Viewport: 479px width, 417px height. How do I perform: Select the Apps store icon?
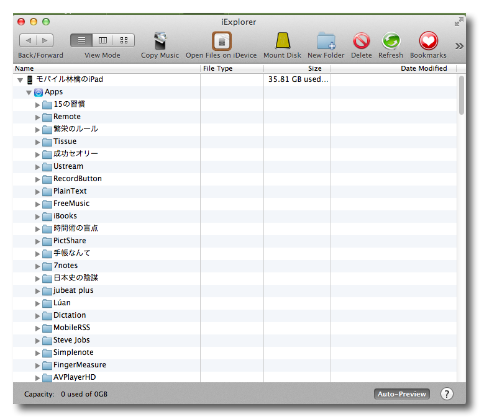pyautogui.click(x=39, y=92)
